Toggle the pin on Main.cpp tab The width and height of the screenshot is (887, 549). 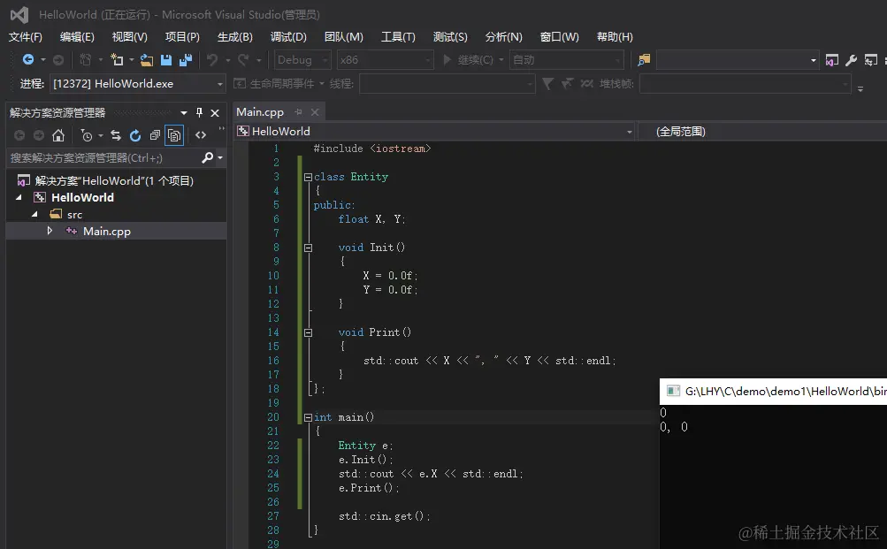click(x=298, y=112)
